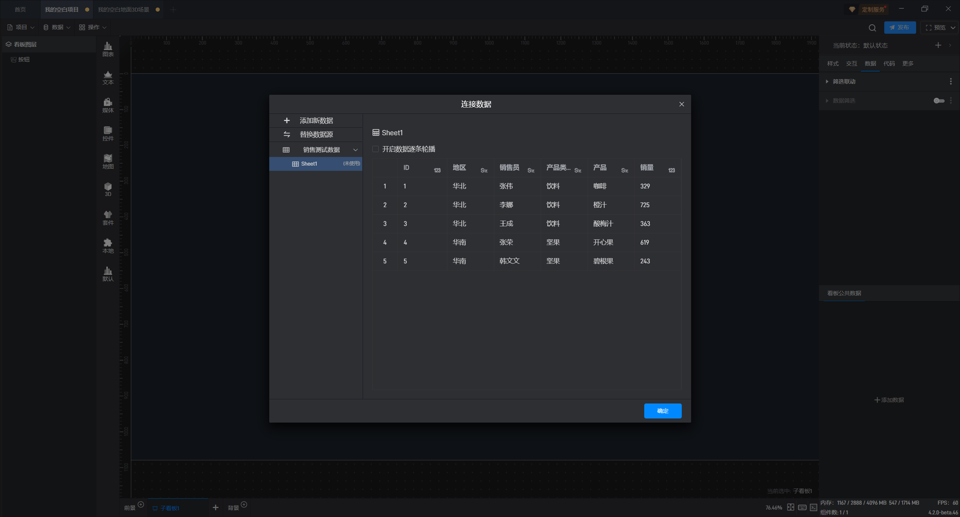
Task: Collapse the 销售测试数据 source chevron
Action: tap(355, 150)
